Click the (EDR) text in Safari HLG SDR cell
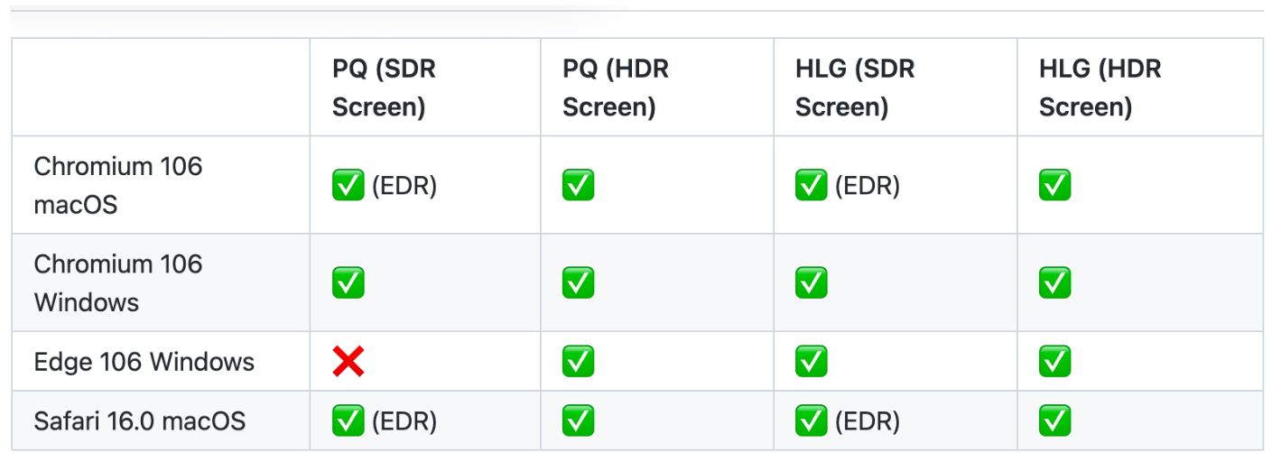The image size is (1272, 462). coord(868,420)
